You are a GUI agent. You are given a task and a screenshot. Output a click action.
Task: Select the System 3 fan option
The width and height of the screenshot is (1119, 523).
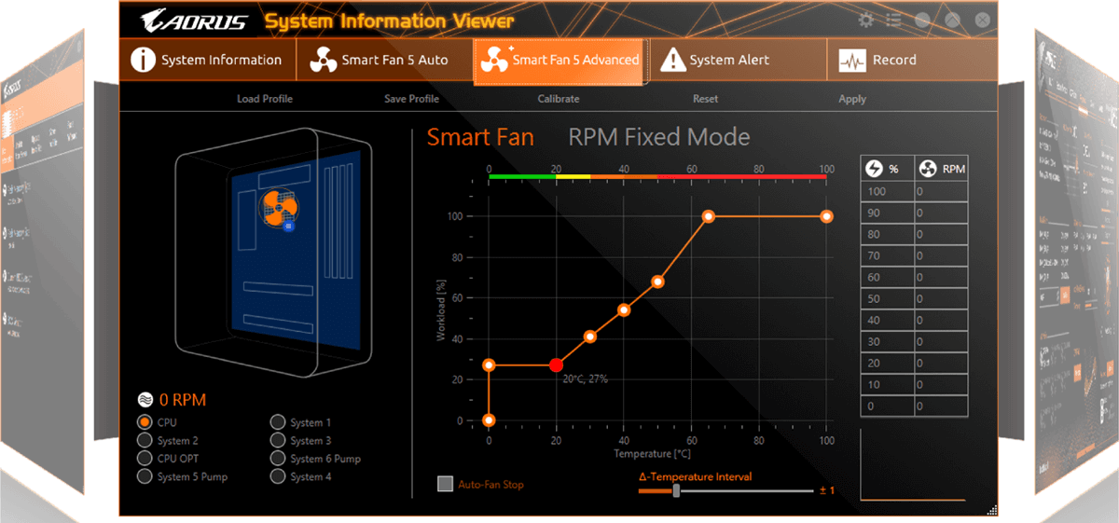[x=277, y=440]
